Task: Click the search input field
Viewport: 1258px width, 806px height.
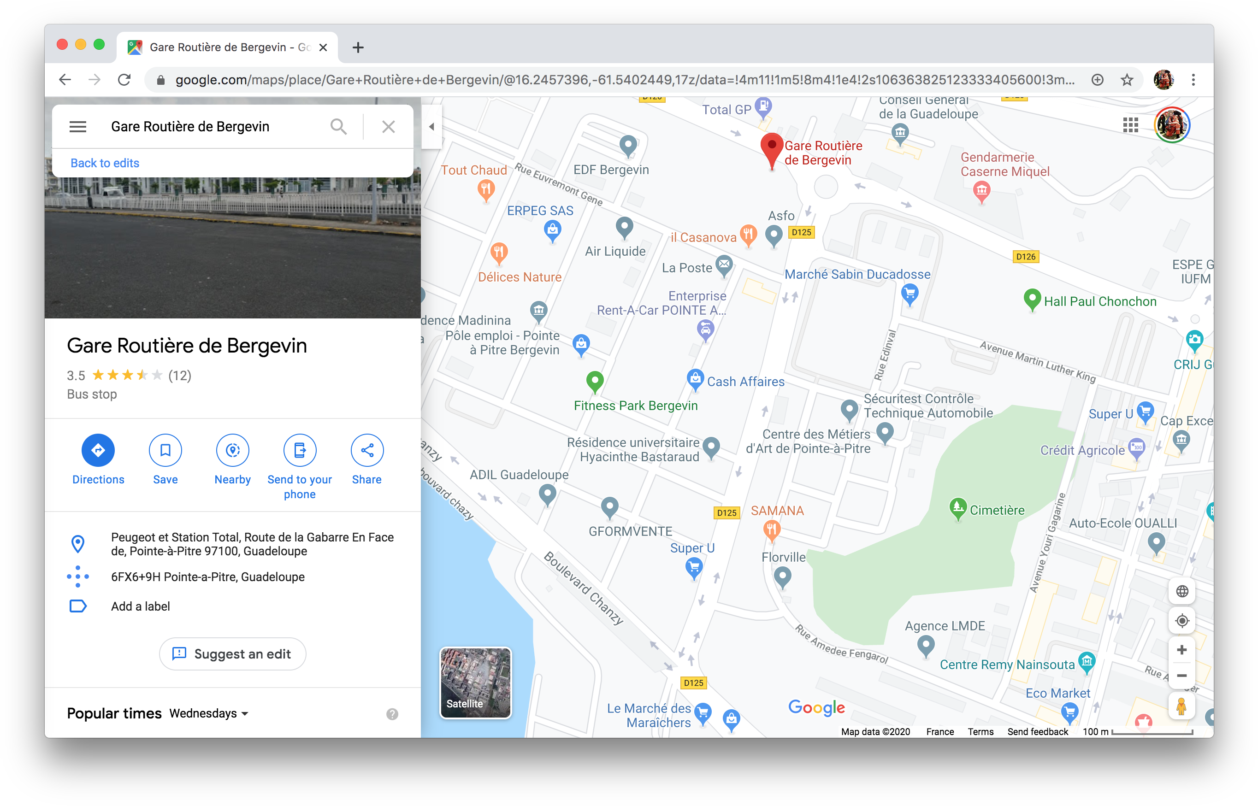Action: pos(215,127)
